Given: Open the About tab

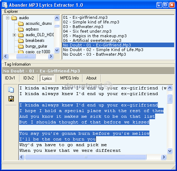Looking at the screenshot, I should pyautogui.click(x=91, y=78).
